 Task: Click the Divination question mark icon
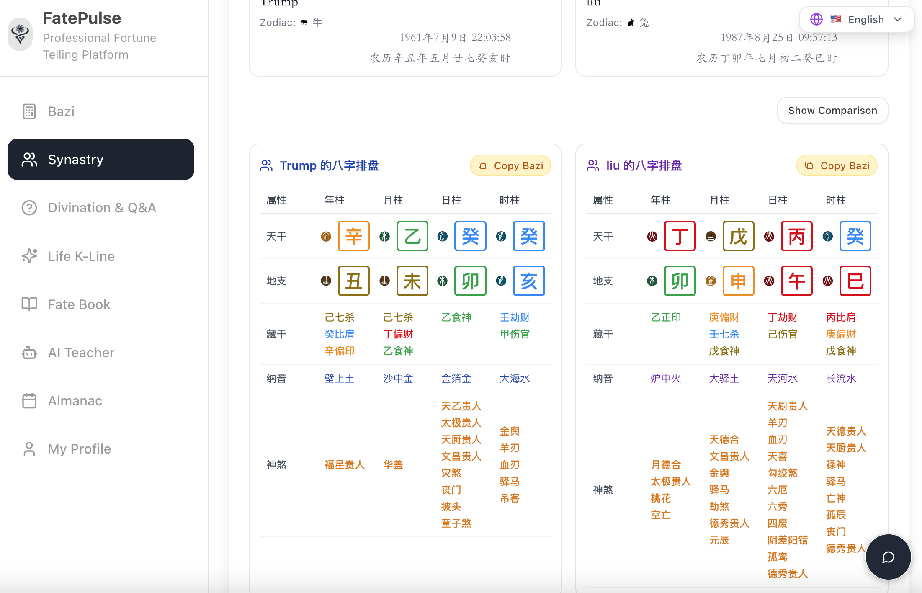pyautogui.click(x=29, y=208)
